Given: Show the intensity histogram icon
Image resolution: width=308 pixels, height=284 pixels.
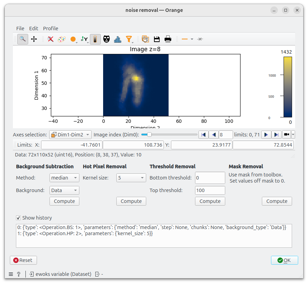Looking at the screenshot, I should pos(117,39).
